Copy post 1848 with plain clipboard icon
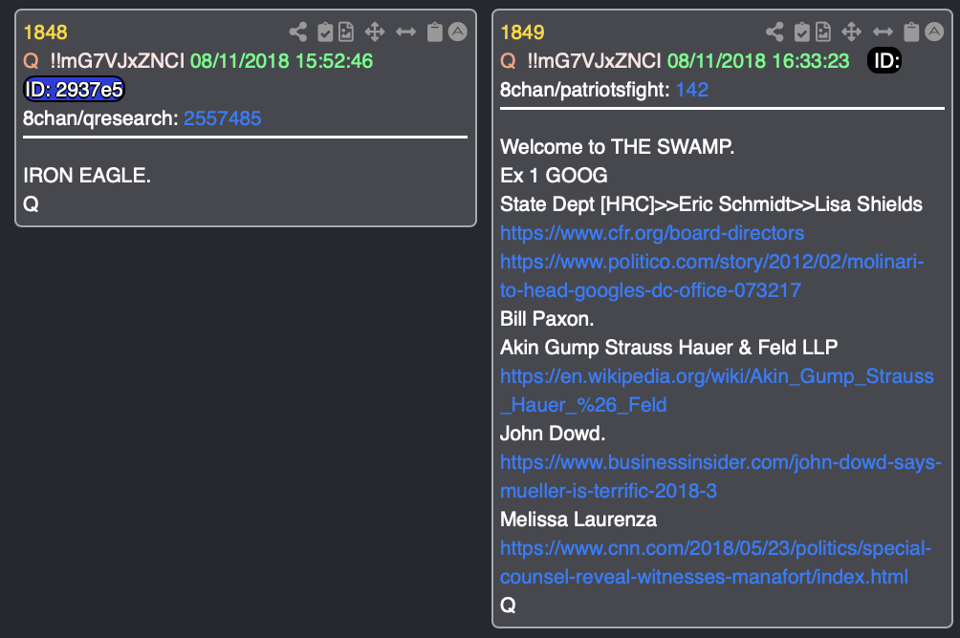Screen dimensions: 960x638 tap(435, 32)
